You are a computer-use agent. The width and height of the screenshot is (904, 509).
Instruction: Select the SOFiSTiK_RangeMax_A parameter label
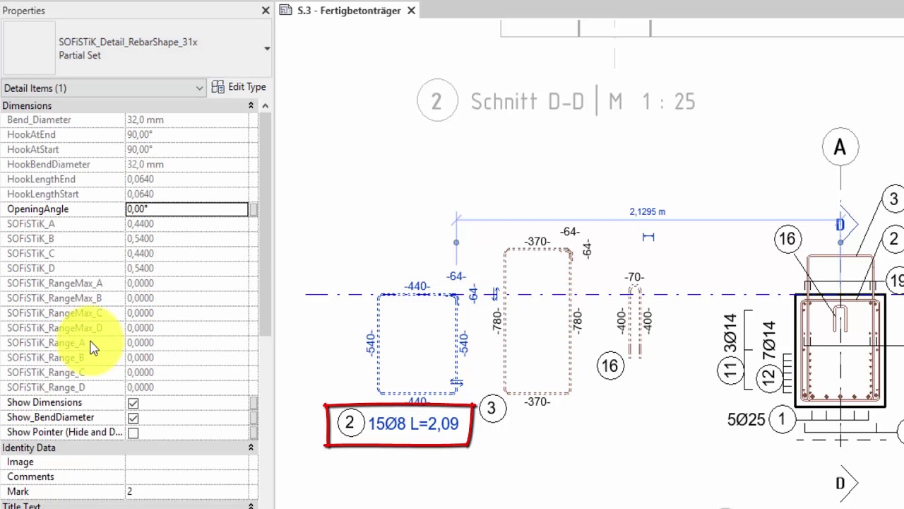pyautogui.click(x=54, y=283)
